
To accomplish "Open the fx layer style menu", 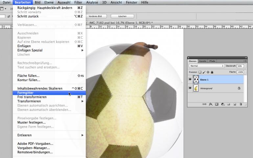I will tap(211, 104).
